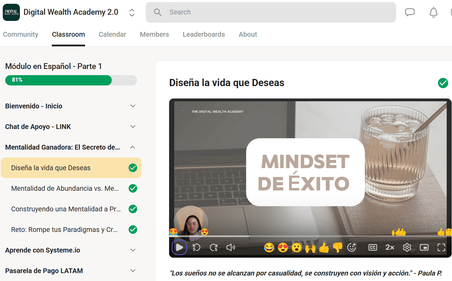Open the About tab

(248, 34)
